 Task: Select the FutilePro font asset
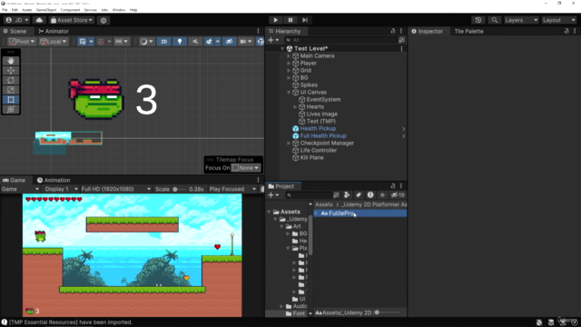point(359,213)
